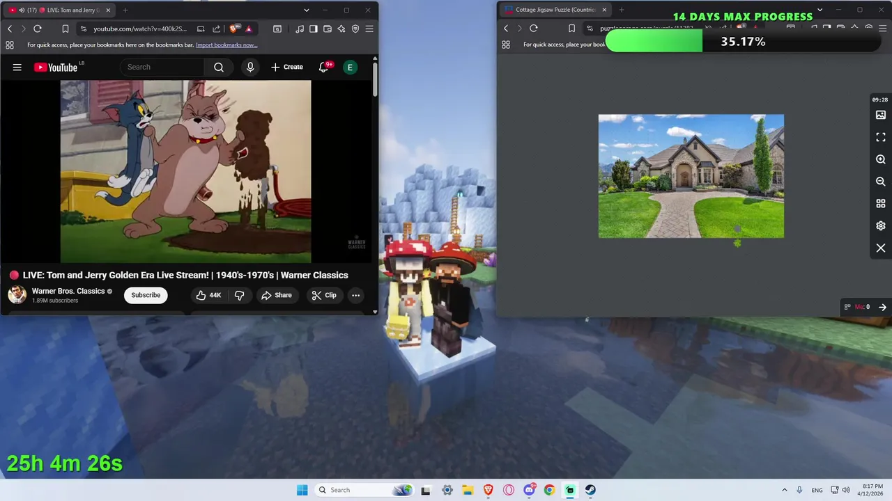
Task: Close the Cottage Jigsaw Puzzle tab
Action: [604, 10]
